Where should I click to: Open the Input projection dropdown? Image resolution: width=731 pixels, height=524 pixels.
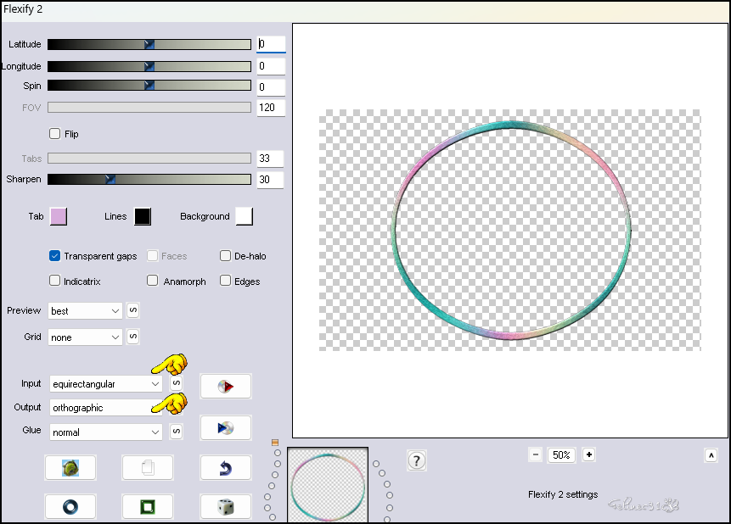tap(106, 384)
